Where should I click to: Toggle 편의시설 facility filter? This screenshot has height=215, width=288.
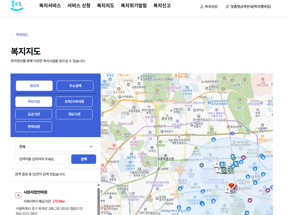click(34, 127)
